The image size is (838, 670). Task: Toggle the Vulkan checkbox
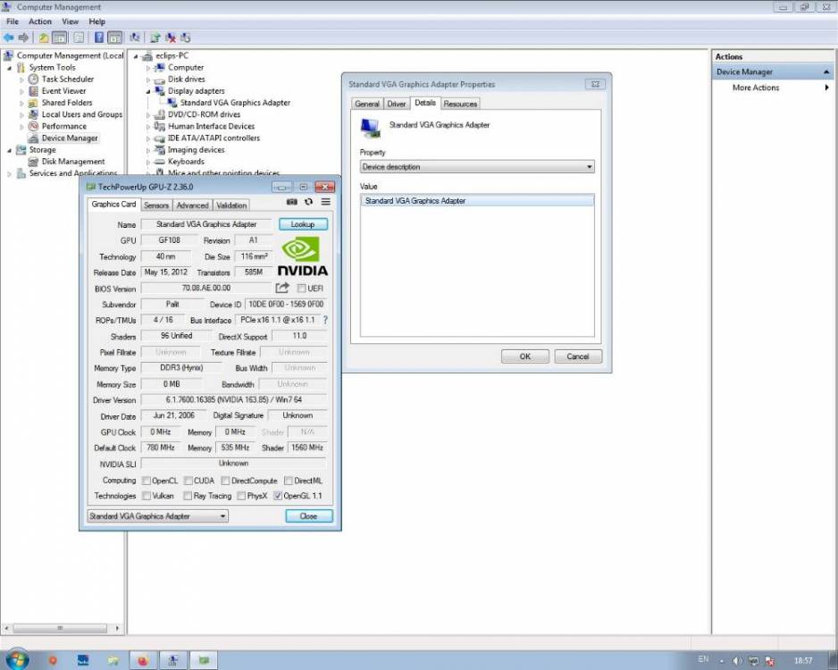(x=147, y=496)
